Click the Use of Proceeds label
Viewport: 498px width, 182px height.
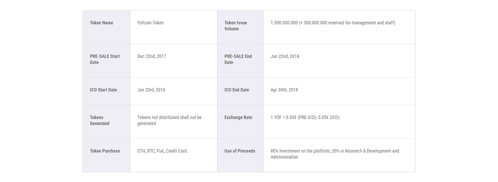[240, 151]
